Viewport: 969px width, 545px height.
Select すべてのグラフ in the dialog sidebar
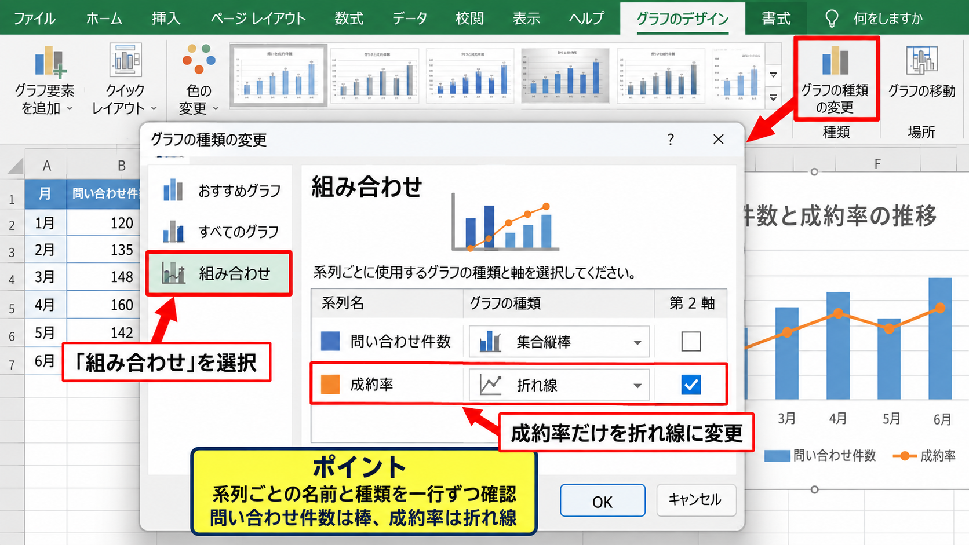[220, 231]
